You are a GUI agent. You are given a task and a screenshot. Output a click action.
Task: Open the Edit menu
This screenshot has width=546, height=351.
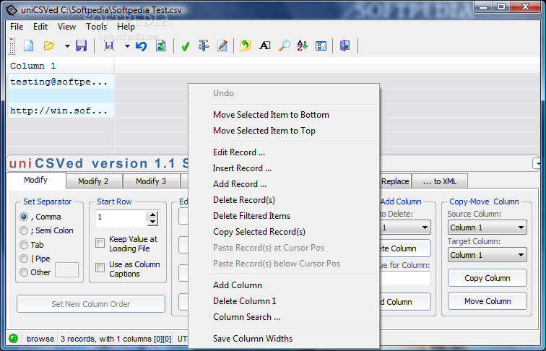(x=40, y=27)
